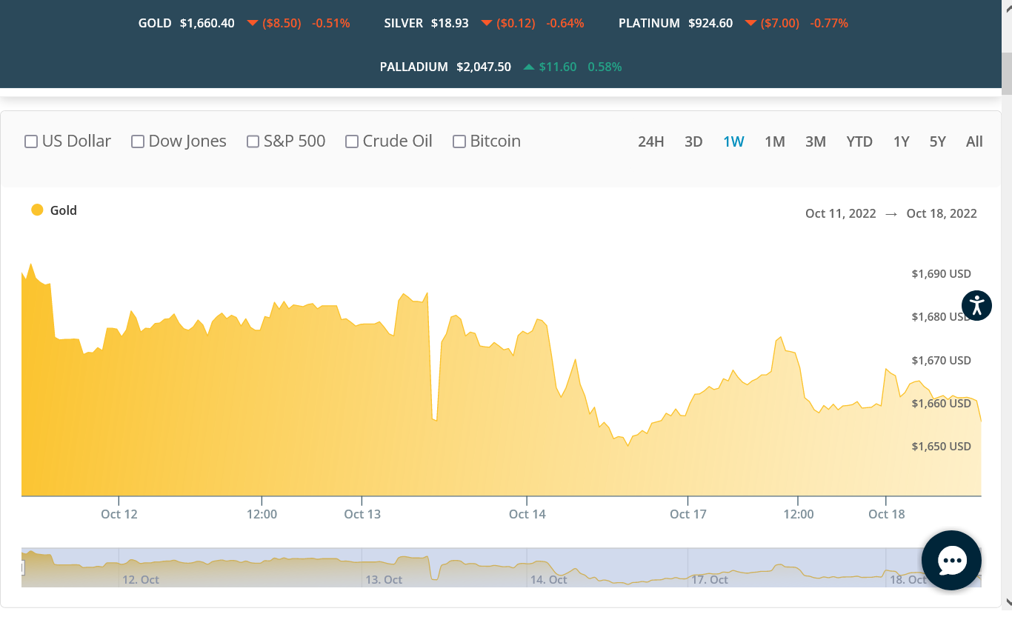Viewport: 1012px width, 617px height.
Task: Enable the US Dollar comparison checkbox
Action: point(31,141)
